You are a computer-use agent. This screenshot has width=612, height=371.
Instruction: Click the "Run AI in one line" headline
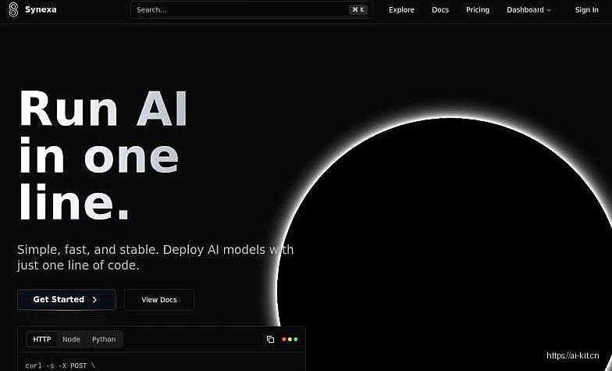[101, 156]
